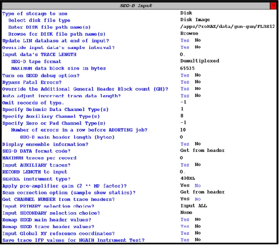Choose No for Get CHANNEL NUMBER from headers
The image size is (279, 246).
pos(198,199)
